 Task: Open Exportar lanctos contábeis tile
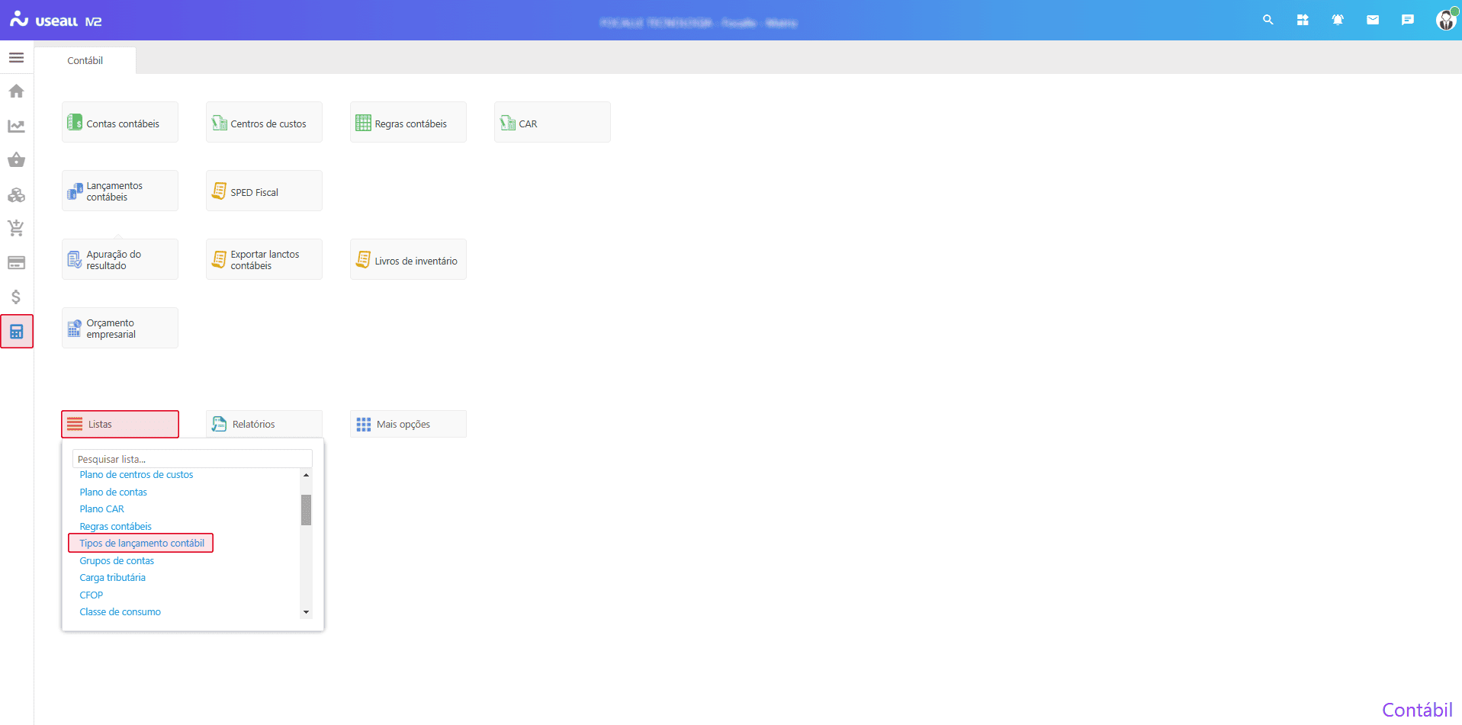tap(264, 259)
